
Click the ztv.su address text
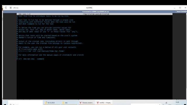coord(16,8)
